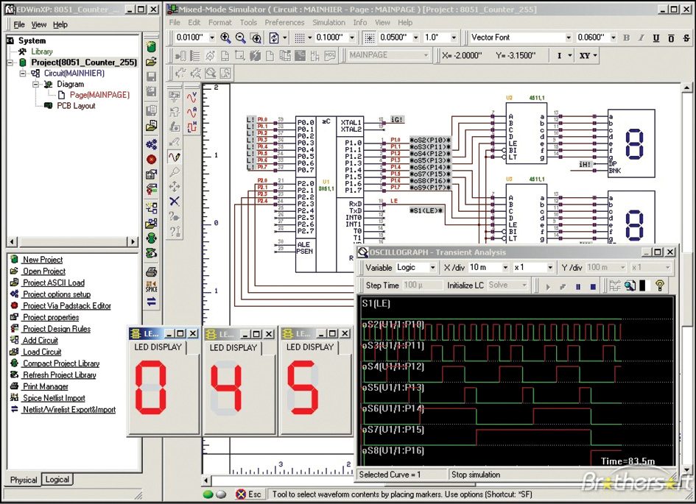
Task: Toggle Underline text formatting
Action: 655,38
